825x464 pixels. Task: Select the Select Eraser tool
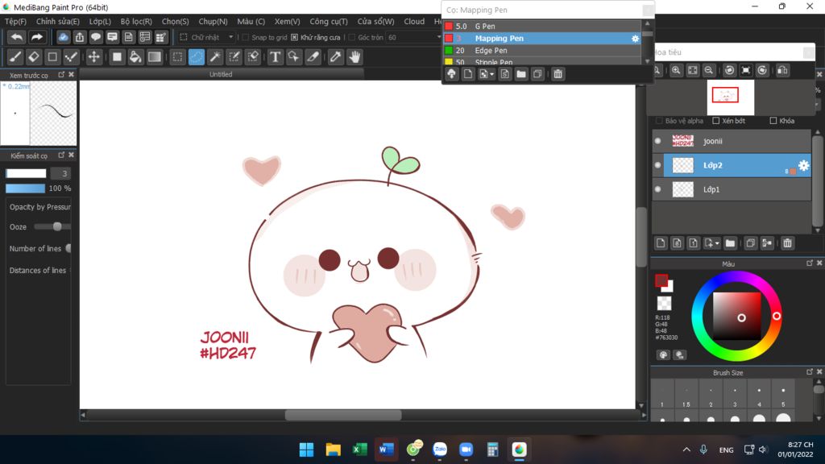point(253,57)
